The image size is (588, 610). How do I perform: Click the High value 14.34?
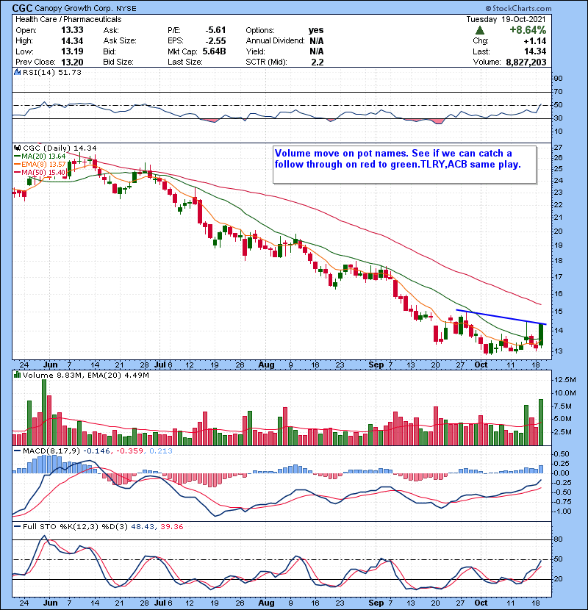[72, 41]
